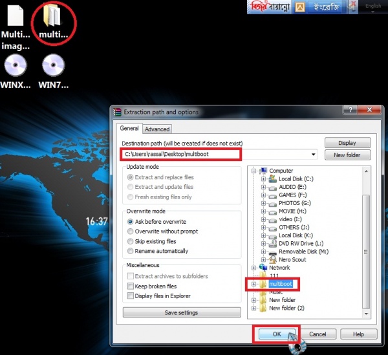This screenshot has width=388, height=355.
Task: Select the New folder item in tree
Action: pyautogui.click(x=282, y=300)
